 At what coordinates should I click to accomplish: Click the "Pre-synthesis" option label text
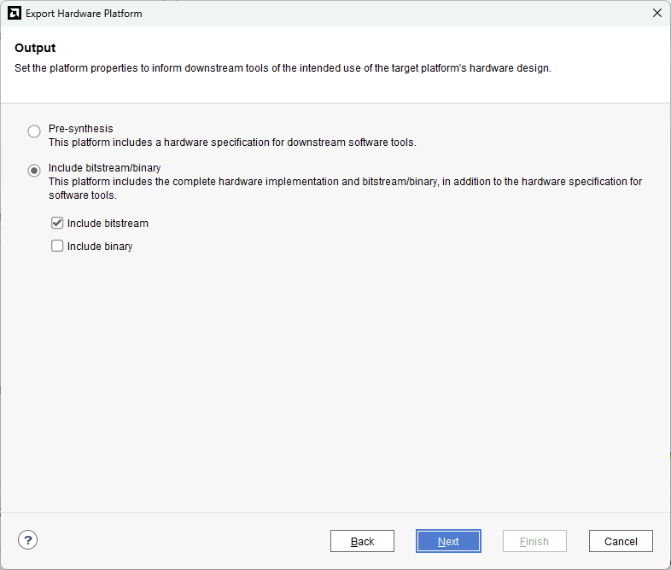(x=80, y=129)
